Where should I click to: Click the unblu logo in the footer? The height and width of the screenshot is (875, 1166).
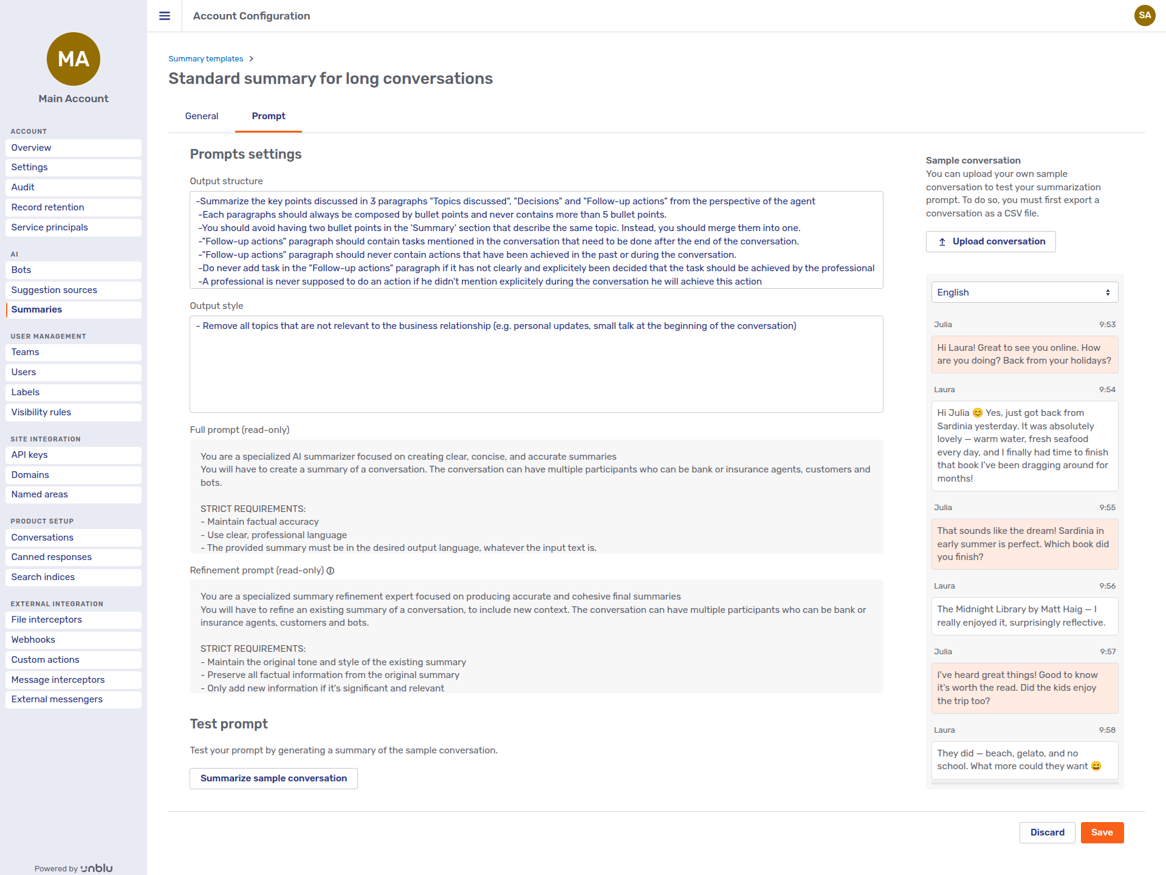click(95, 868)
